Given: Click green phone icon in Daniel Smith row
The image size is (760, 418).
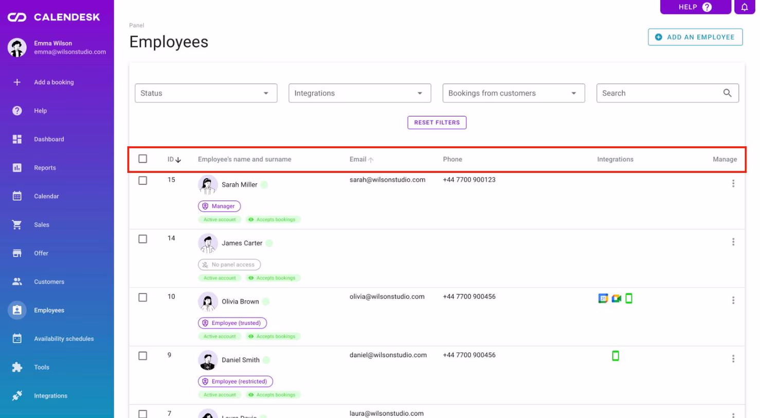Looking at the screenshot, I should tap(616, 356).
